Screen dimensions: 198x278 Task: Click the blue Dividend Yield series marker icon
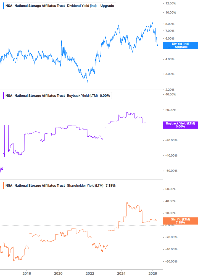[x=3, y=6]
